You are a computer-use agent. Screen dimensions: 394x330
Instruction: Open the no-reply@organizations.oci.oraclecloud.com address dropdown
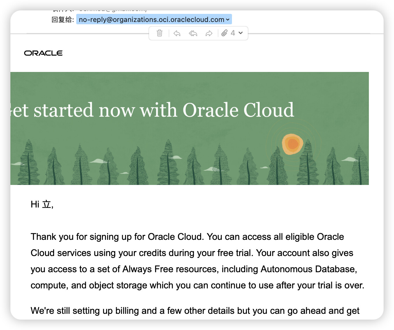click(x=154, y=19)
